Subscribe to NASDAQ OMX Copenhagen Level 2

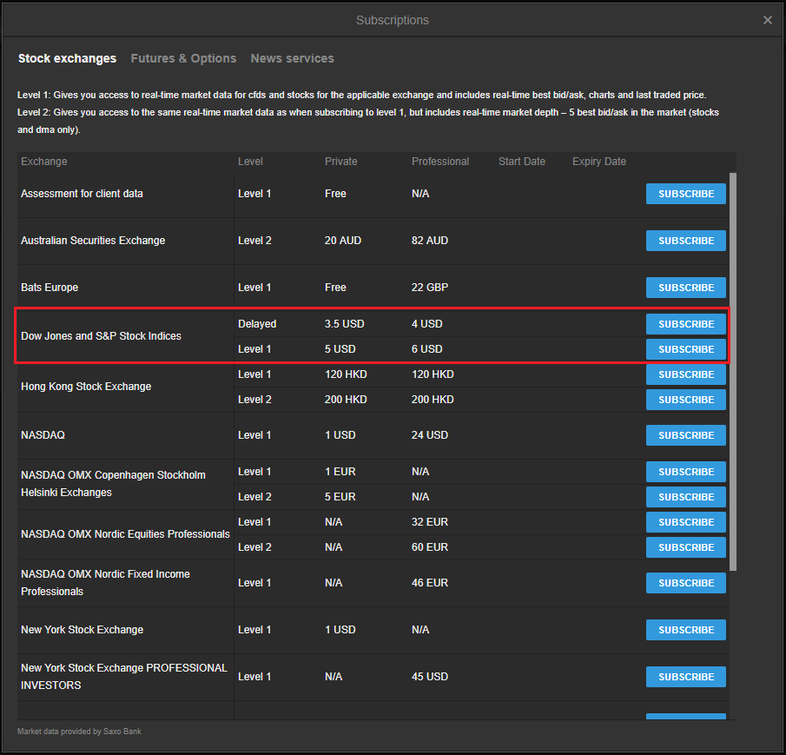686,497
